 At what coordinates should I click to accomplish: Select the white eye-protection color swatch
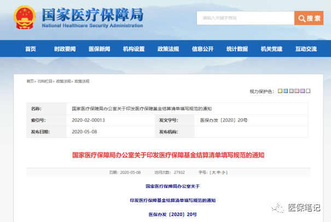click(308, 91)
